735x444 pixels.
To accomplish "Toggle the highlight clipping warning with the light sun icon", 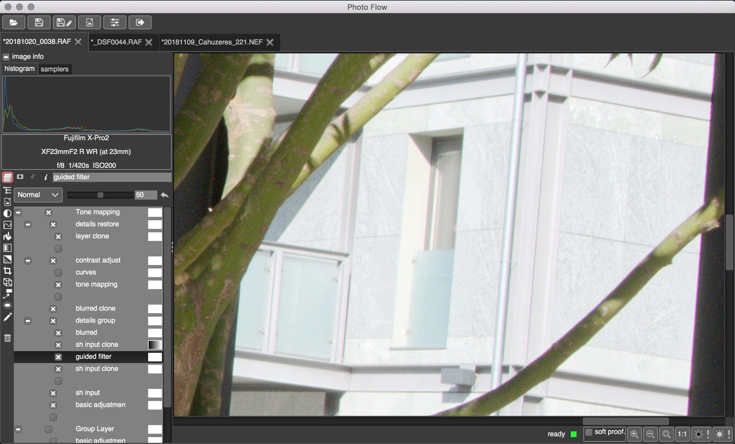I will (722, 434).
